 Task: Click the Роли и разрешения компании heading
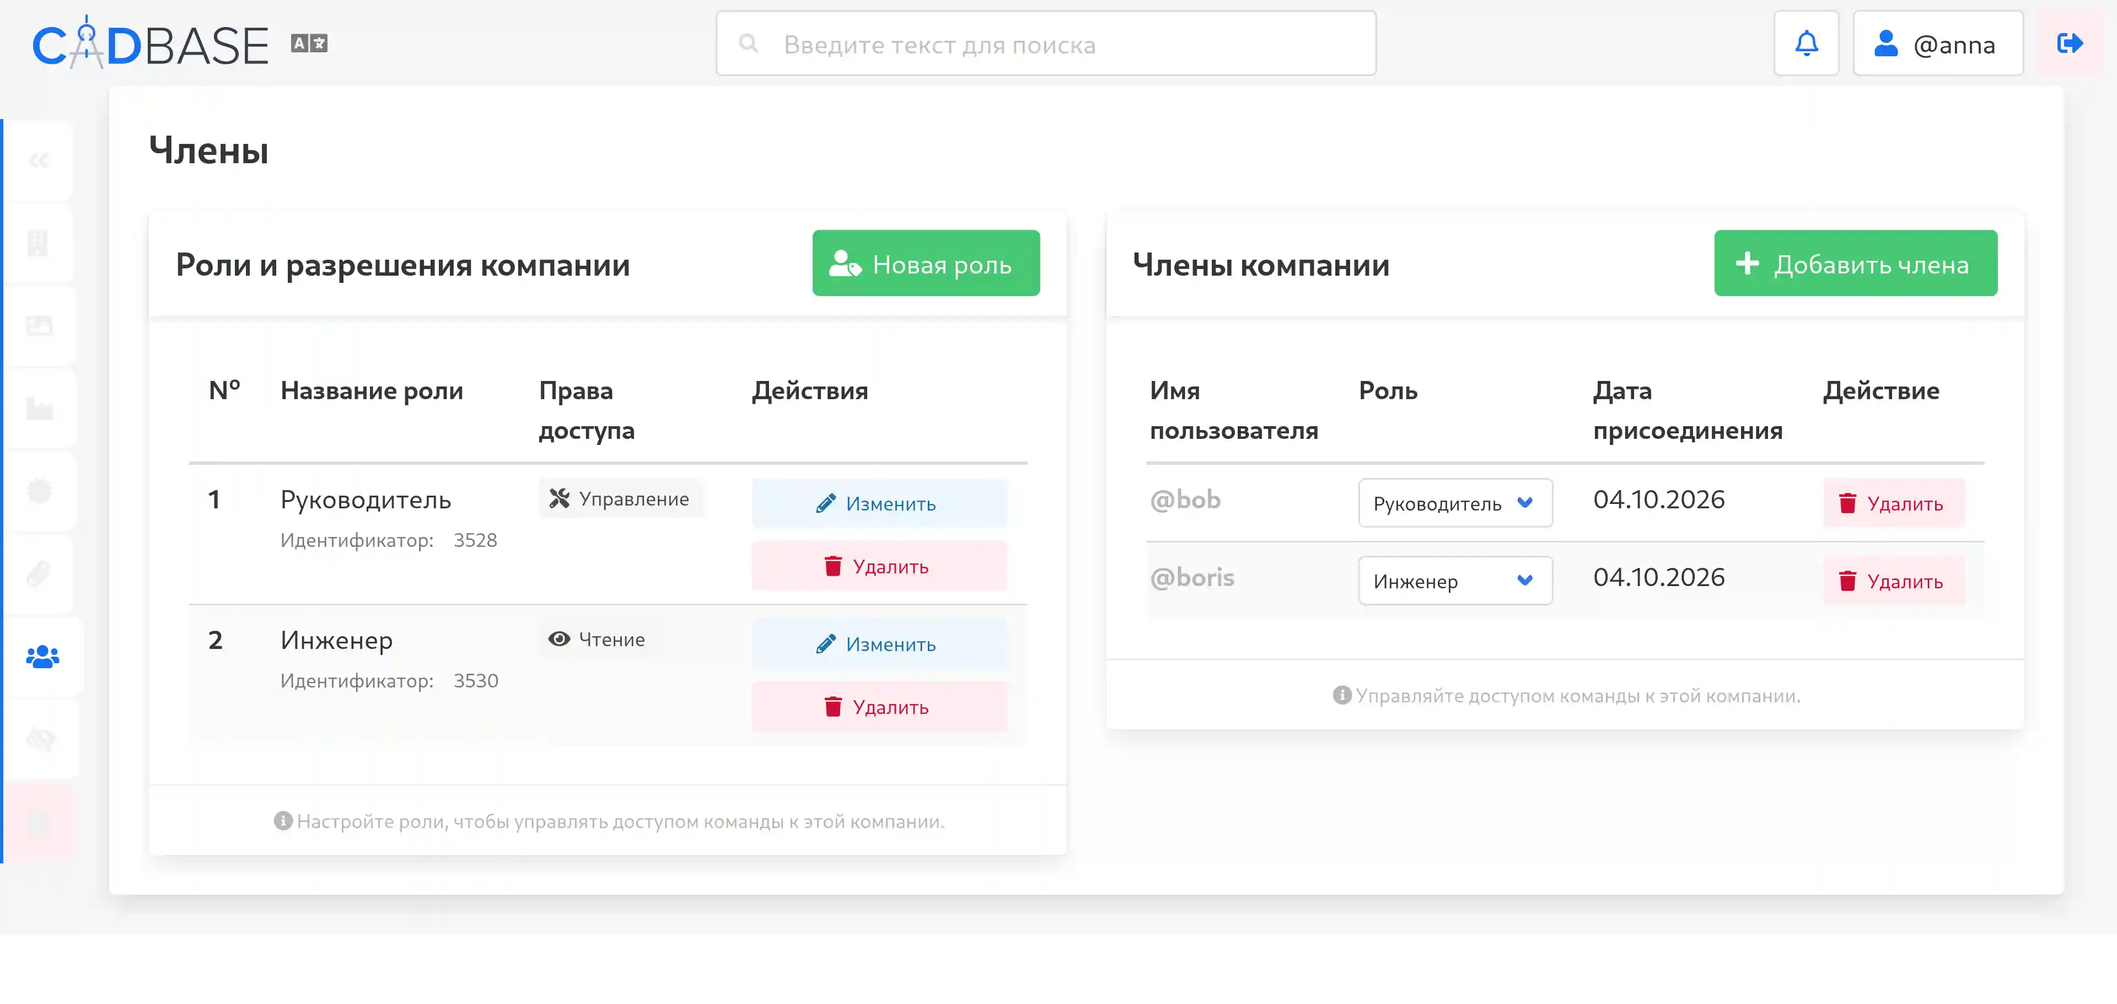[x=402, y=265]
